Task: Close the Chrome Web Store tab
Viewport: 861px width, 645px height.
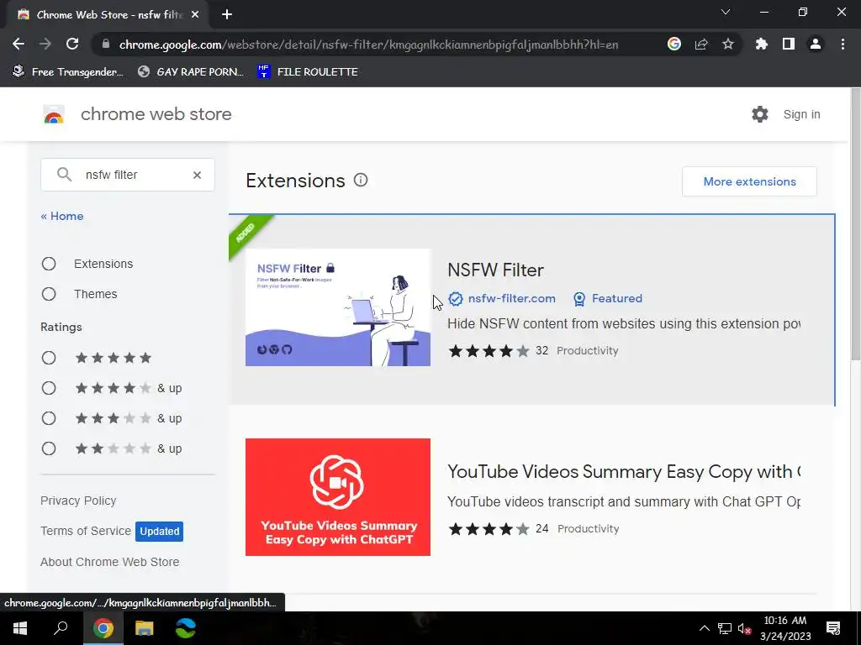Action: point(195,15)
